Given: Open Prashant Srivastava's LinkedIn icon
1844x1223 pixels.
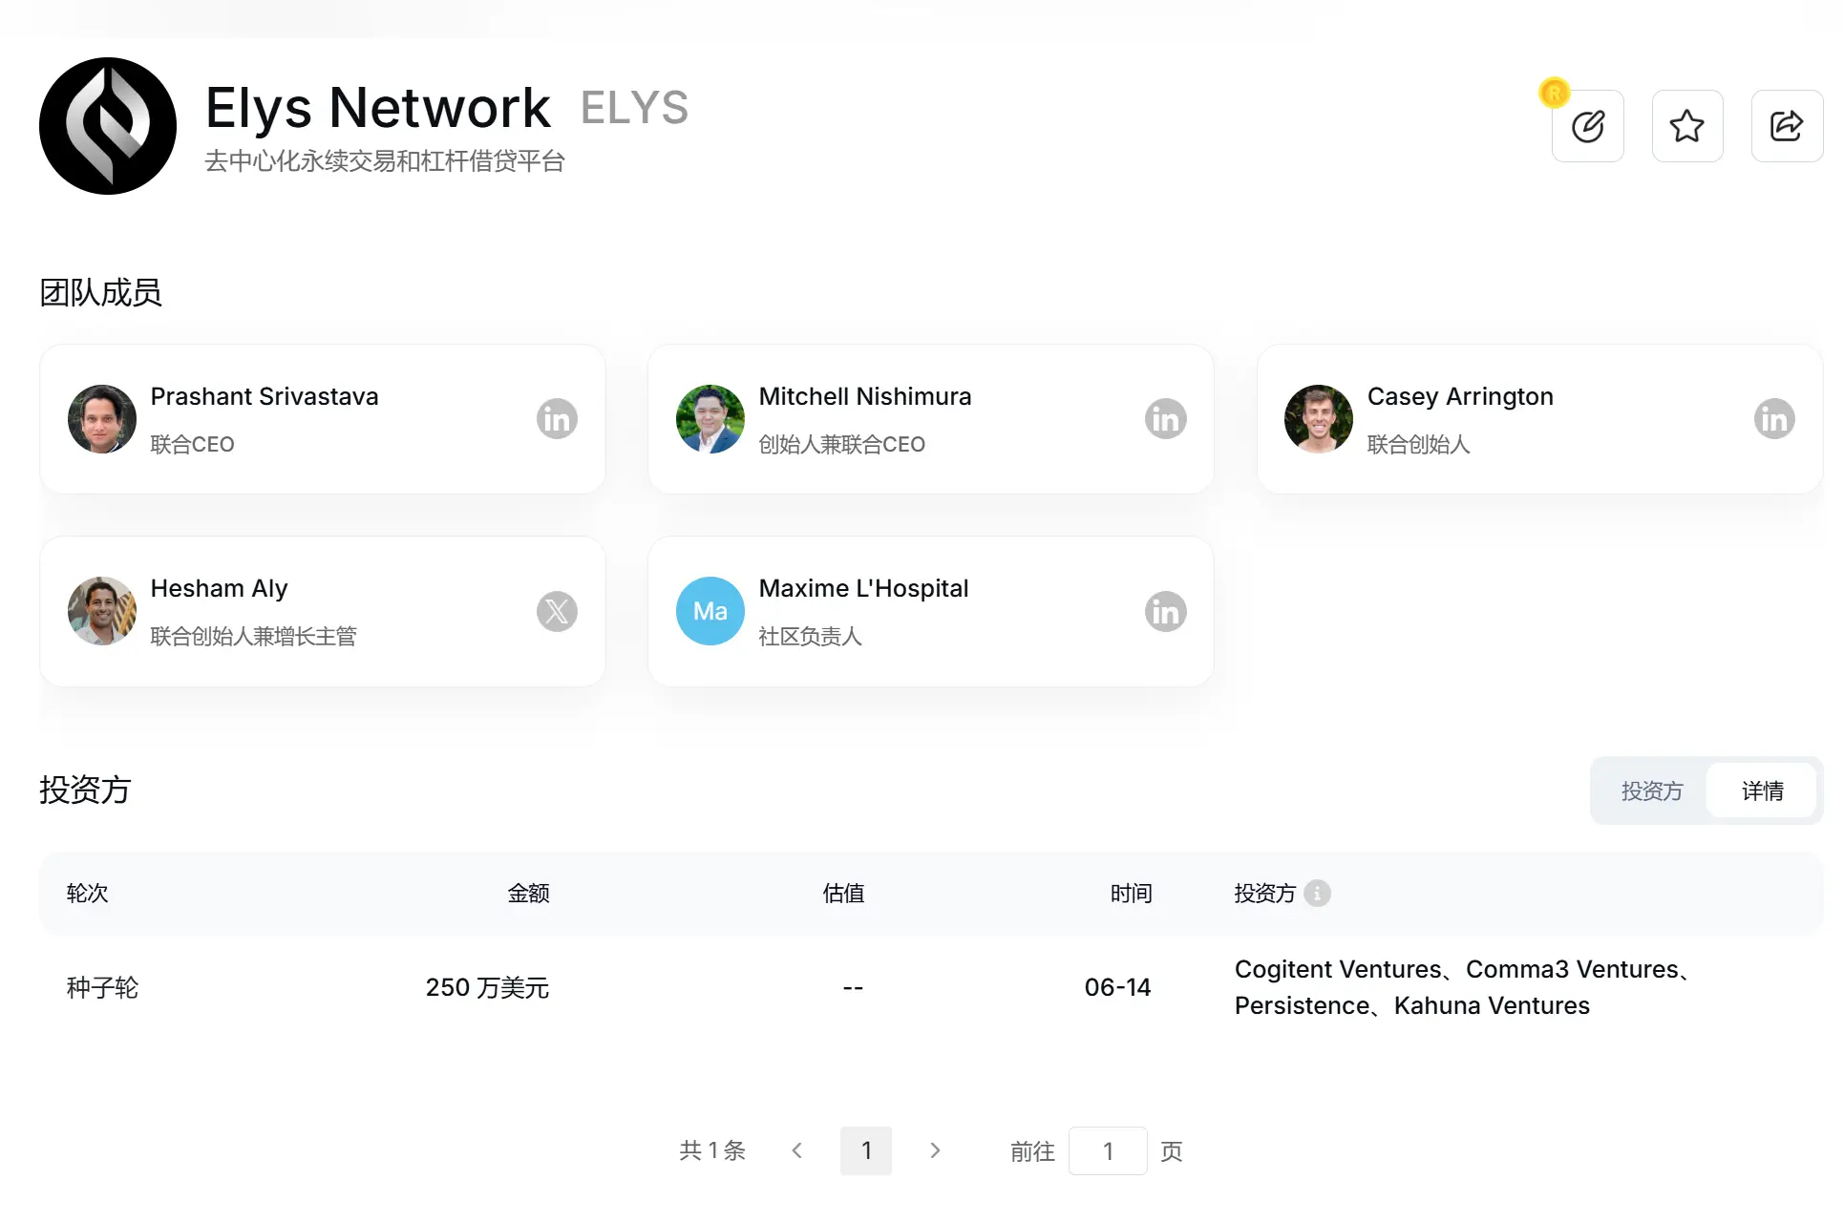Looking at the screenshot, I should pos(557,419).
